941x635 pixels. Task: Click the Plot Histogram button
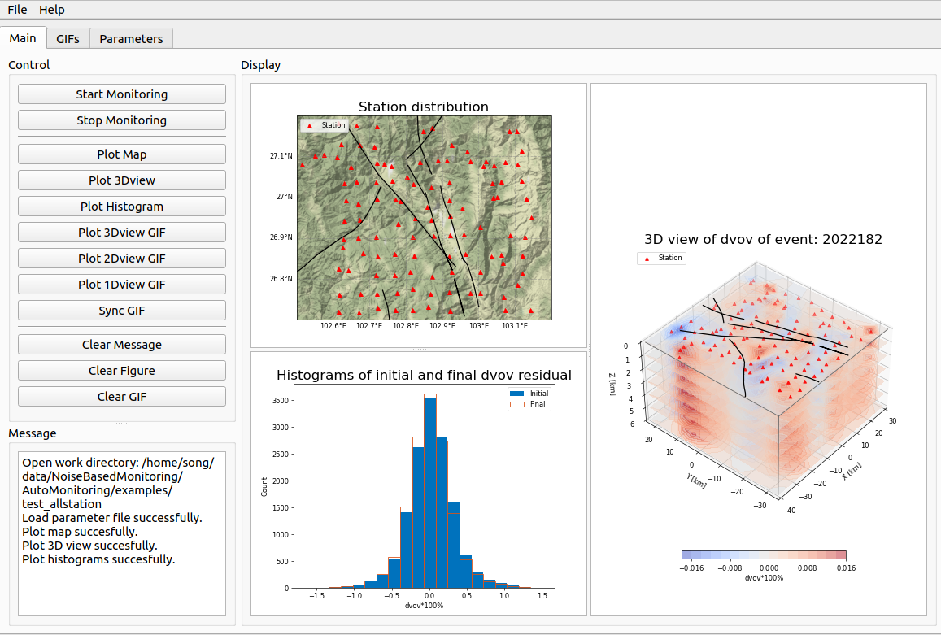[122, 207]
